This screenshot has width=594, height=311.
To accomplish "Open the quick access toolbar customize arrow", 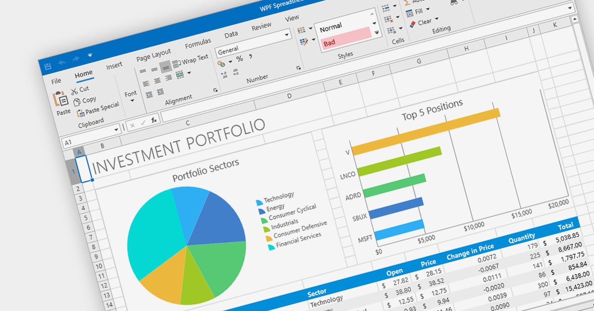I will [x=90, y=55].
